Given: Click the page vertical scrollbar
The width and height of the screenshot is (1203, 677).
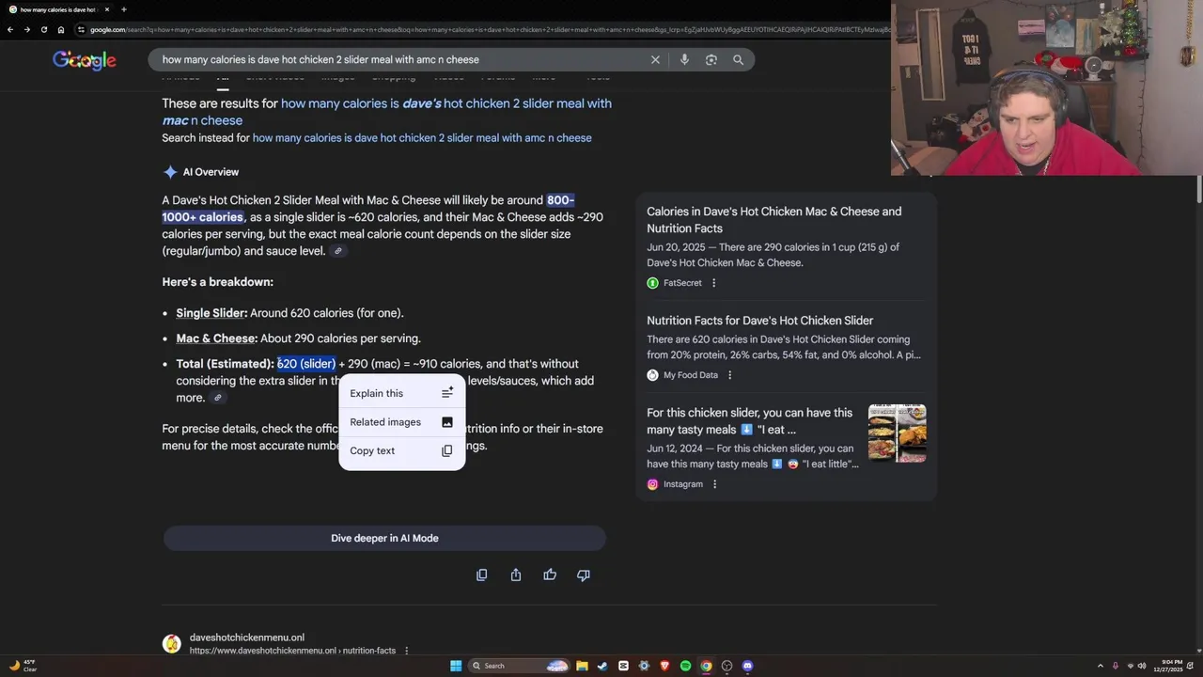Looking at the screenshot, I should point(1198,188).
